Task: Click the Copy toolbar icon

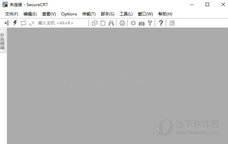Action: (x=94, y=23)
